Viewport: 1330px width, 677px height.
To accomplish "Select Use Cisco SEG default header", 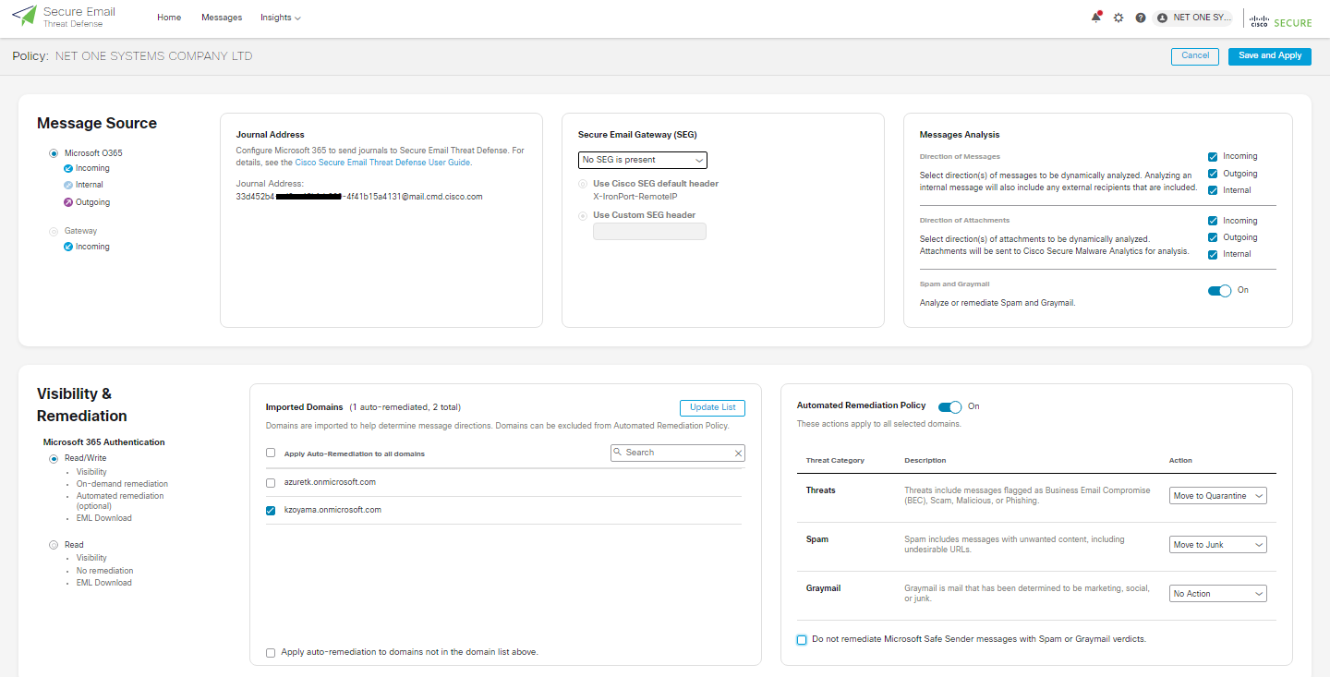I will [583, 184].
